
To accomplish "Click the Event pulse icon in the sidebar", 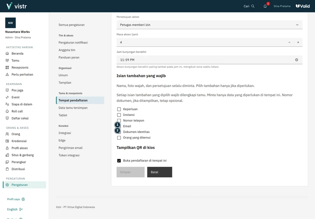I will (7, 97).
